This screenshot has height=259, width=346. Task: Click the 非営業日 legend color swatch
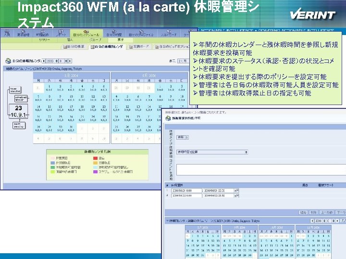click(52, 158)
